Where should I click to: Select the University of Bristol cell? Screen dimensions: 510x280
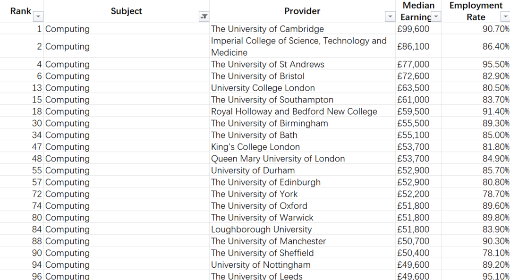(303, 76)
